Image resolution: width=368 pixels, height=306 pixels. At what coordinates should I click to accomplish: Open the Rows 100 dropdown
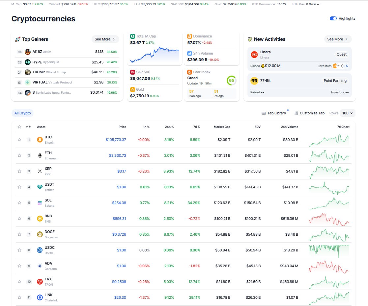[x=348, y=113]
